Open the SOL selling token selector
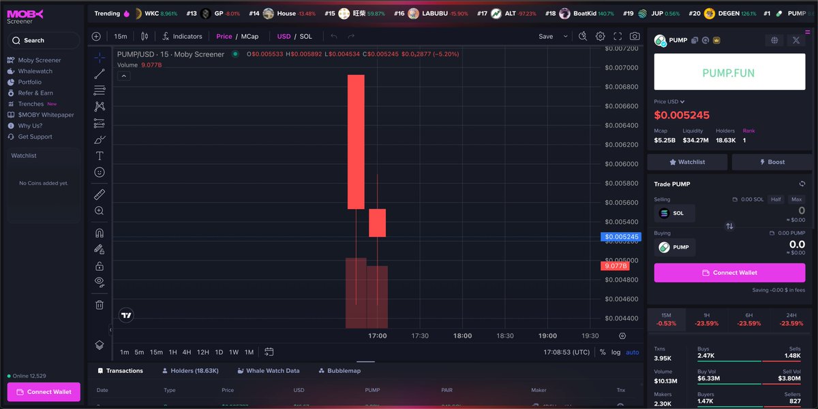The height and width of the screenshot is (409, 818). coord(675,213)
